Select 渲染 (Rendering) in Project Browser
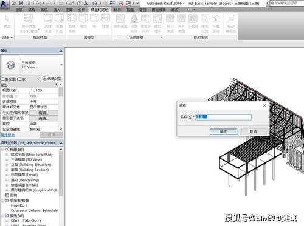Screen dimensions: 304x226 click(x=25, y=180)
